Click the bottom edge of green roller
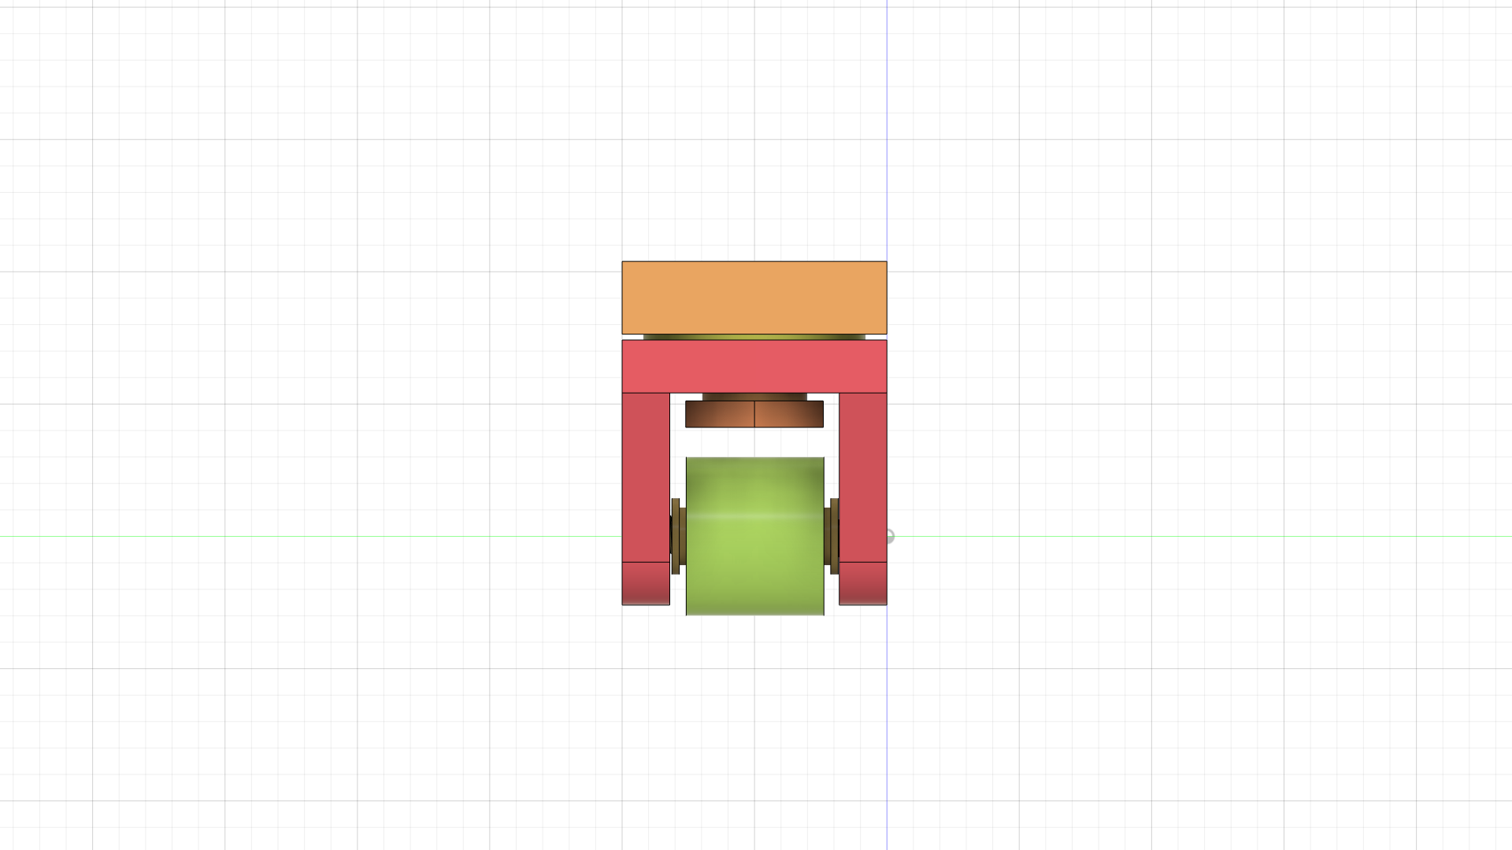The width and height of the screenshot is (1512, 850). click(x=754, y=615)
